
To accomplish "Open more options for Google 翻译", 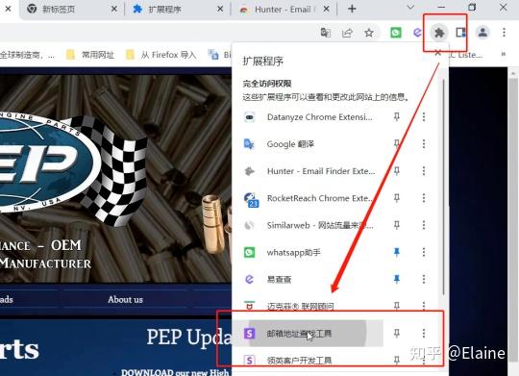I will (424, 144).
